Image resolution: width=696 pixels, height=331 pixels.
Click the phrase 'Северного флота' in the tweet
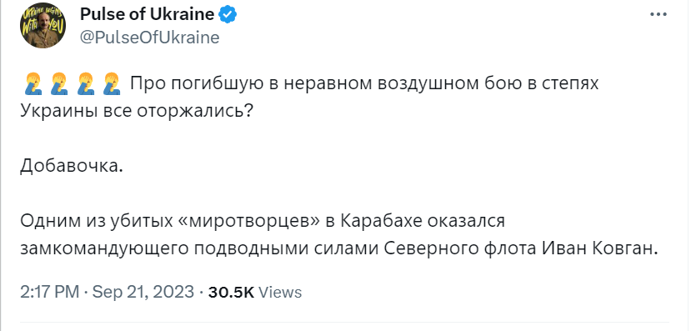tap(460, 249)
